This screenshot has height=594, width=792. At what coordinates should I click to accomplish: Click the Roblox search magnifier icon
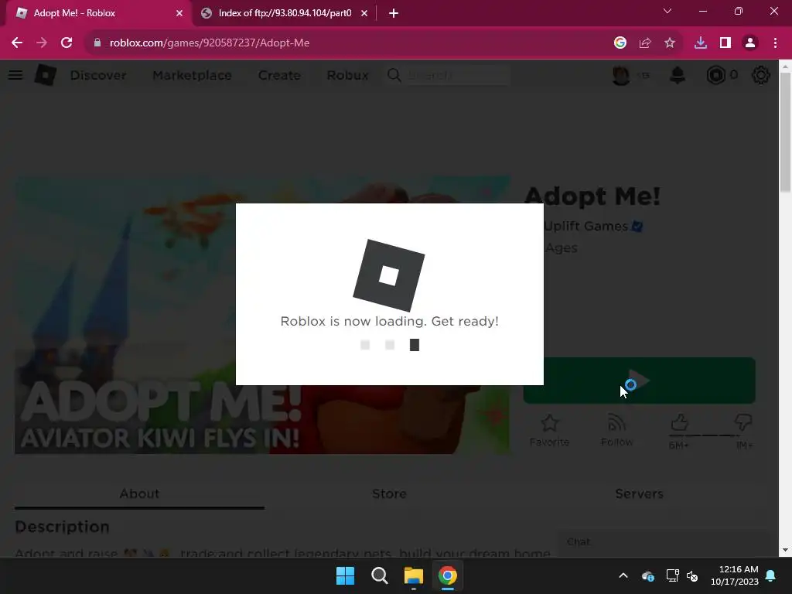click(x=394, y=75)
